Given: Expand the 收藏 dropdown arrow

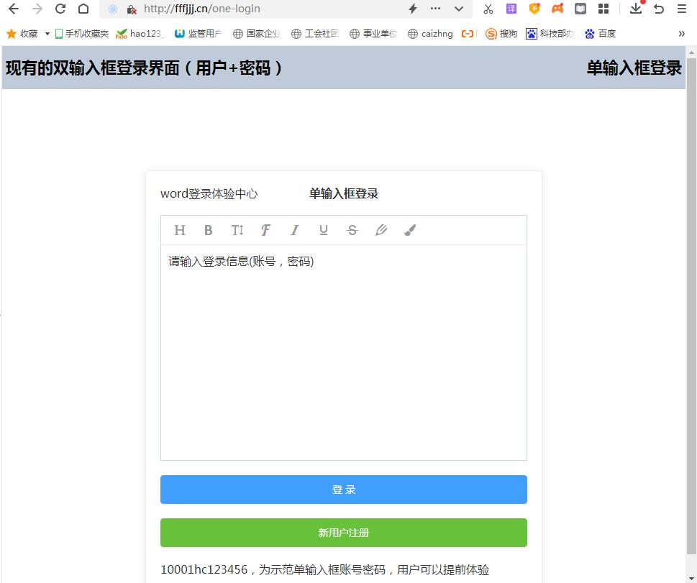Looking at the screenshot, I should (x=47, y=34).
